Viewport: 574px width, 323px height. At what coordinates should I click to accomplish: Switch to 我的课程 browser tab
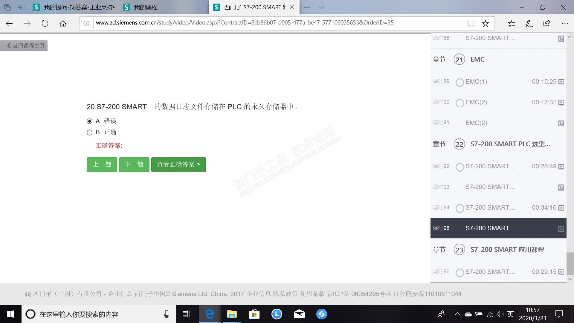(x=146, y=7)
